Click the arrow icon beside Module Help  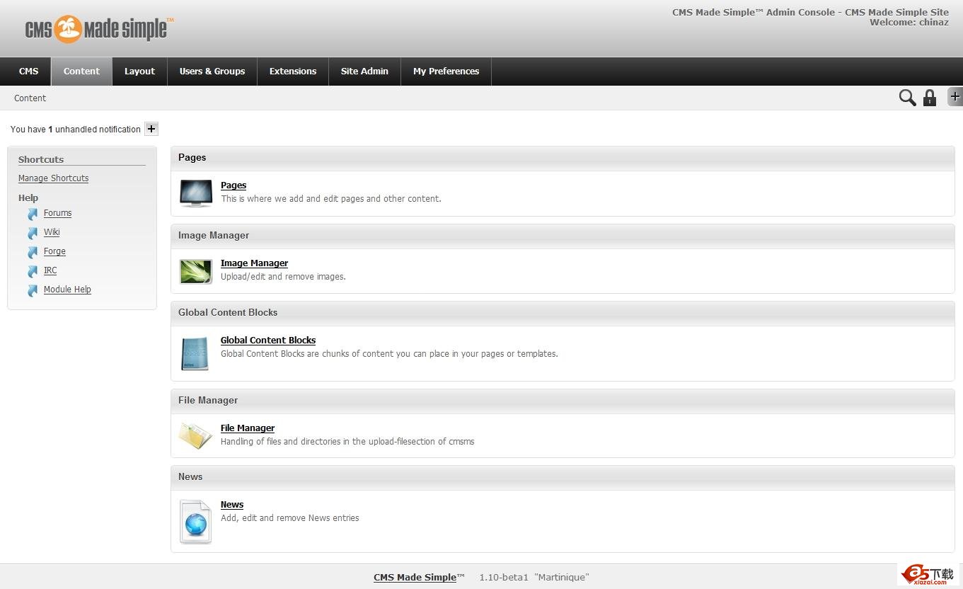33,290
